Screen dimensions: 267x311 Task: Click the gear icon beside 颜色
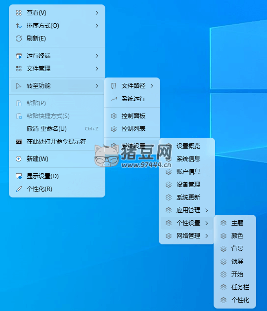pos(223,236)
